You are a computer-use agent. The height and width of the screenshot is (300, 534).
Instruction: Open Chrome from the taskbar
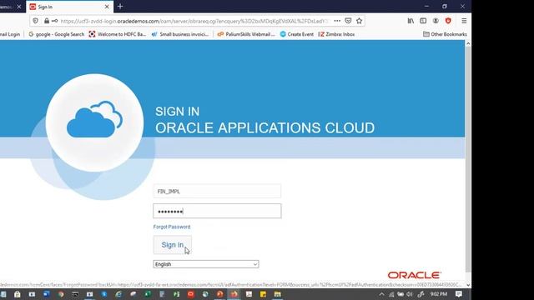pos(61,294)
